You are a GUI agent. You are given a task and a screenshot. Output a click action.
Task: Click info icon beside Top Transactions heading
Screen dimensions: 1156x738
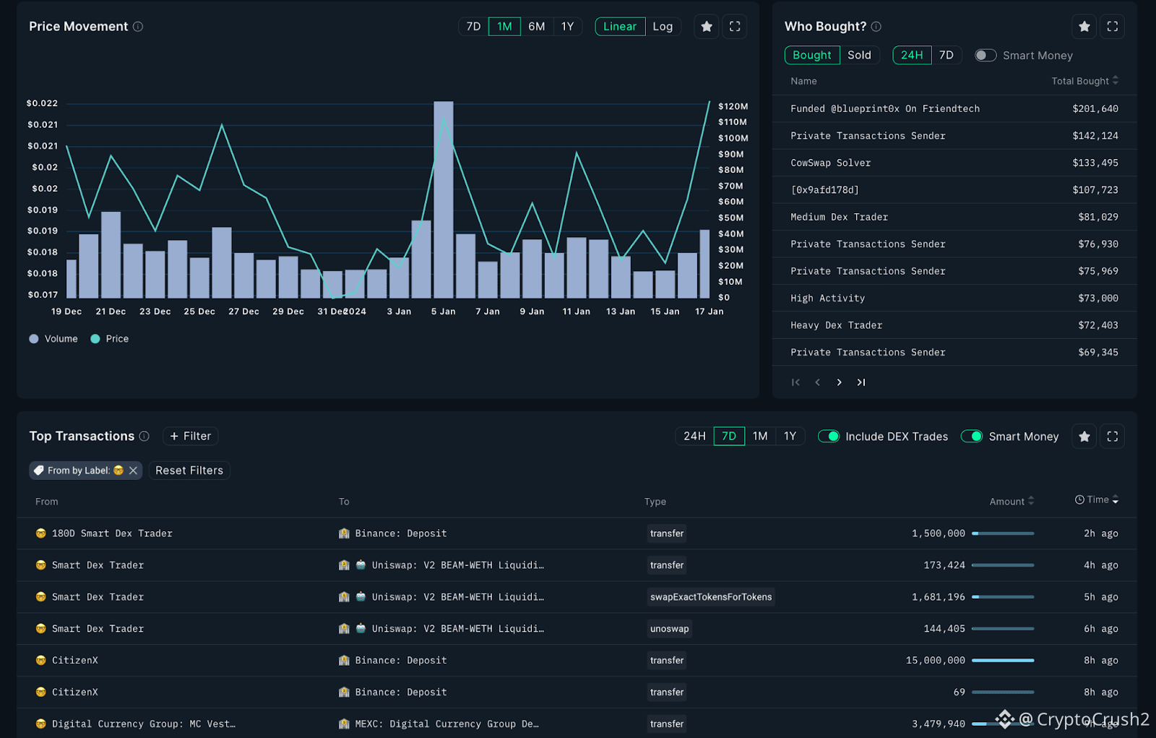144,437
